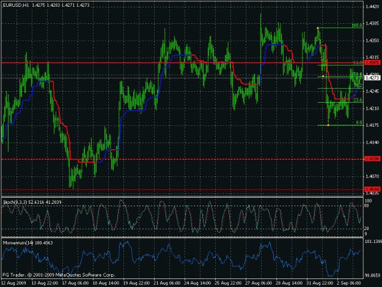Click the 28 Aug 14:00 time label
This screenshot has width=382, height=287.
pos(289,283)
